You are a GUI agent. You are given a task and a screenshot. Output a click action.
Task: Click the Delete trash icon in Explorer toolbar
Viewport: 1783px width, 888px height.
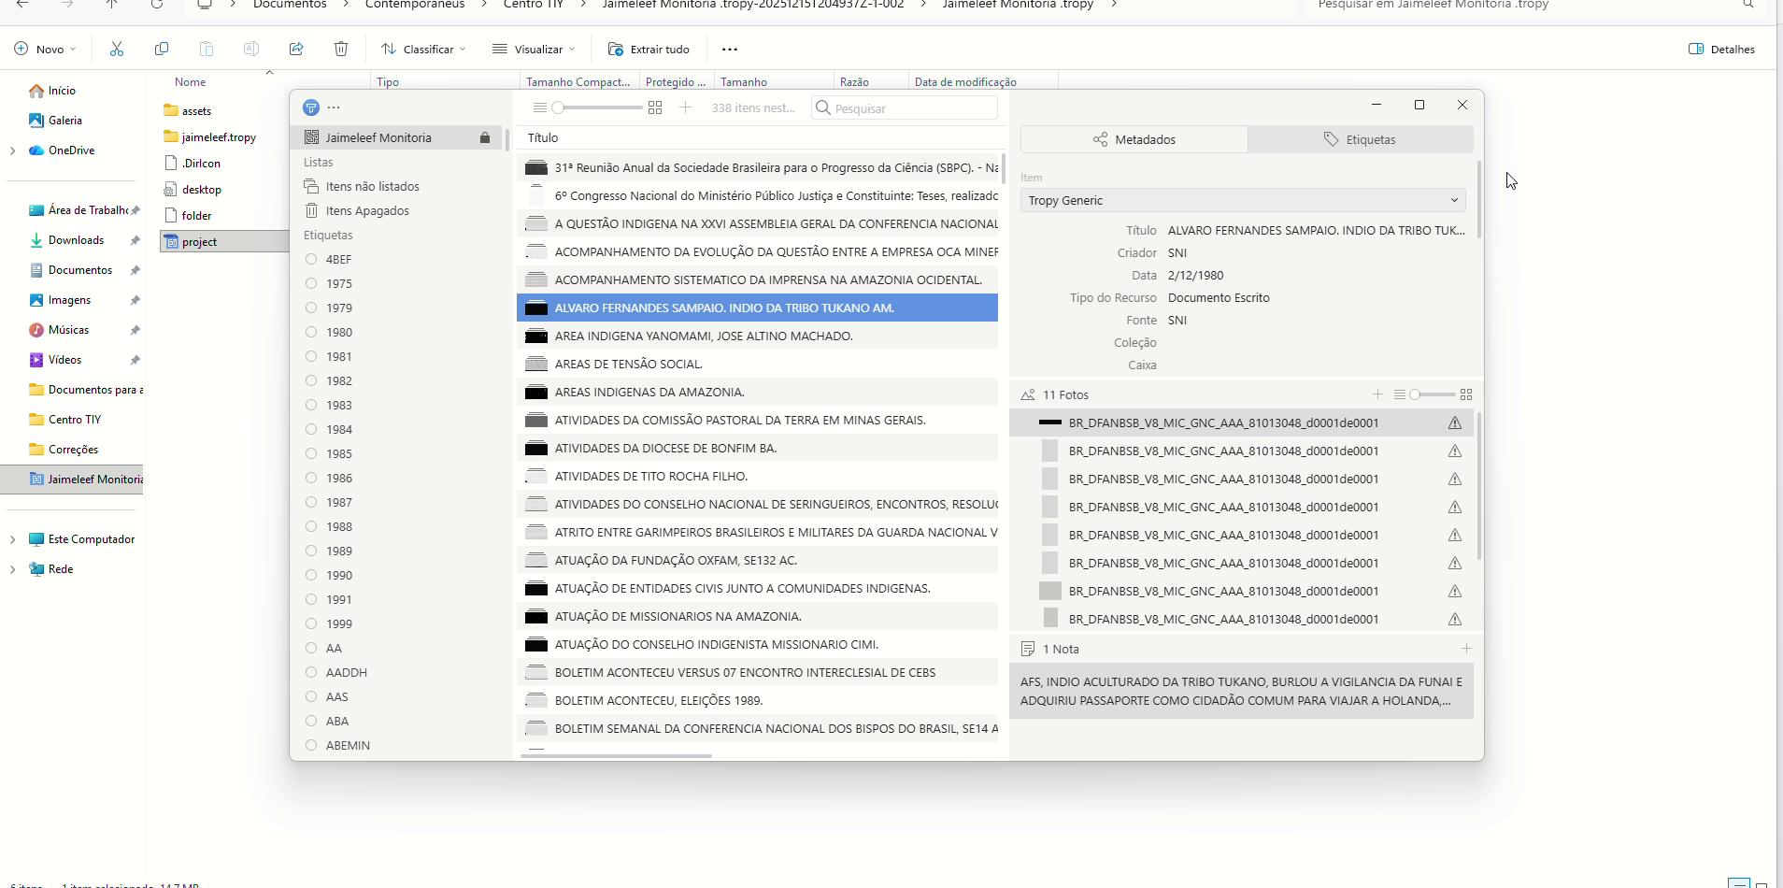point(341,50)
